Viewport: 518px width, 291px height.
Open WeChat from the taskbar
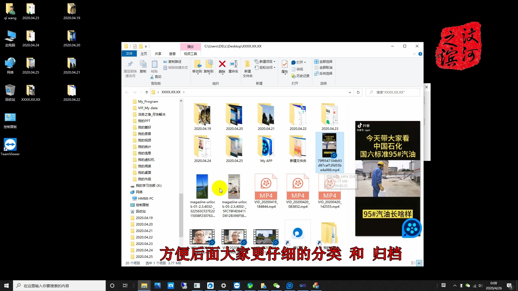tap(277, 285)
